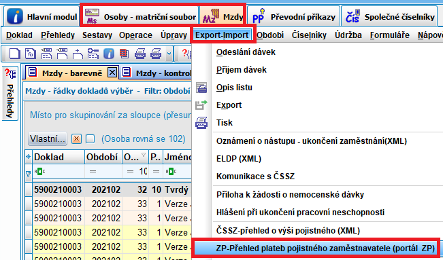Click the key-and-rows toolbar icon

tap(93, 54)
